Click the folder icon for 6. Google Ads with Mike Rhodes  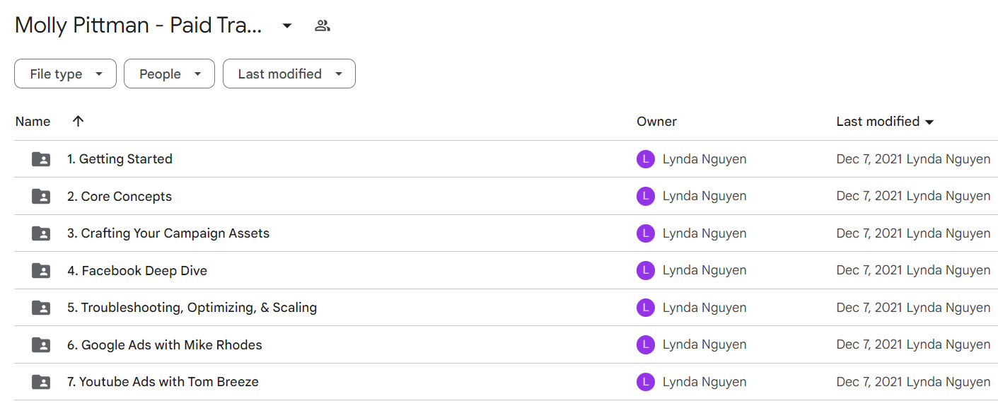click(x=42, y=344)
